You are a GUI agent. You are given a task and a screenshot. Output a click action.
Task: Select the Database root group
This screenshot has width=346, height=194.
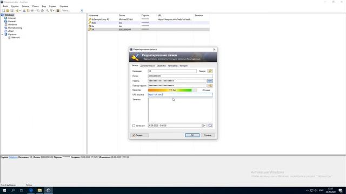(x=9, y=15)
